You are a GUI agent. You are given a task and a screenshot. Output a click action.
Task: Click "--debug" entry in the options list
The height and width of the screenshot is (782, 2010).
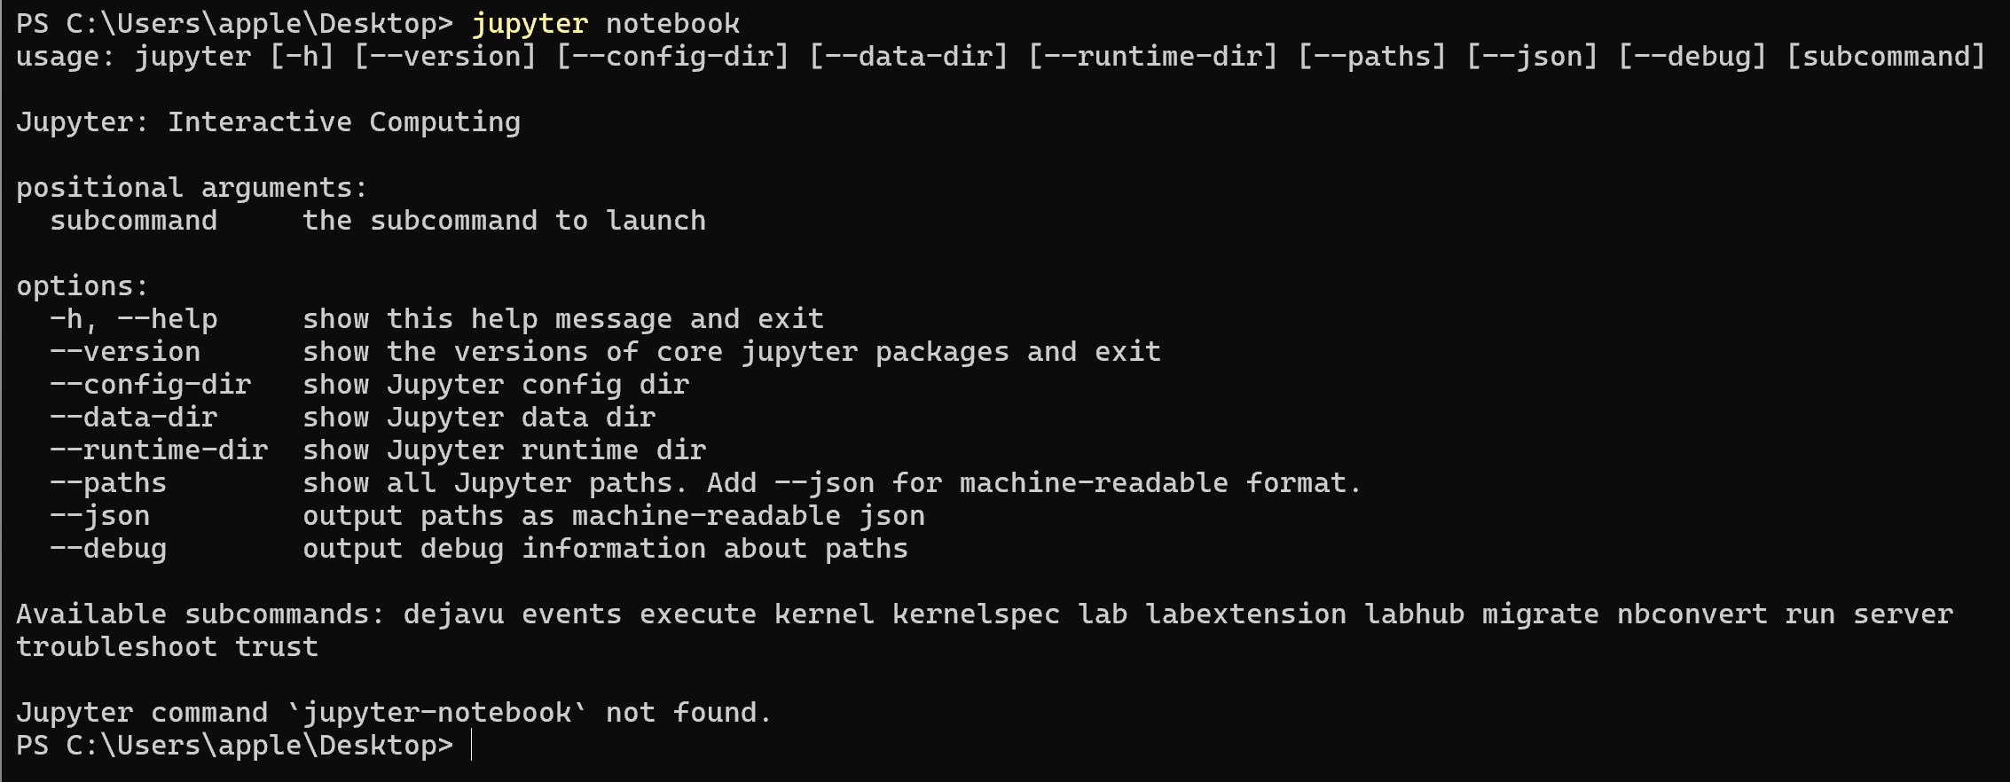point(108,549)
